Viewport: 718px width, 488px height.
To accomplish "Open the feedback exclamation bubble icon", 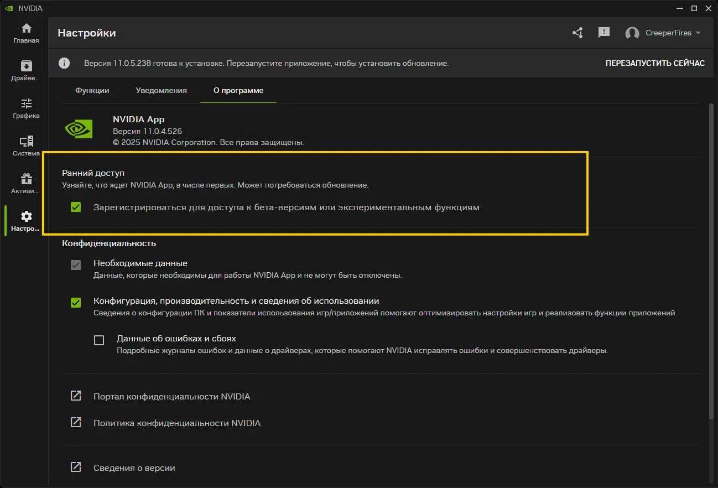I will point(604,33).
